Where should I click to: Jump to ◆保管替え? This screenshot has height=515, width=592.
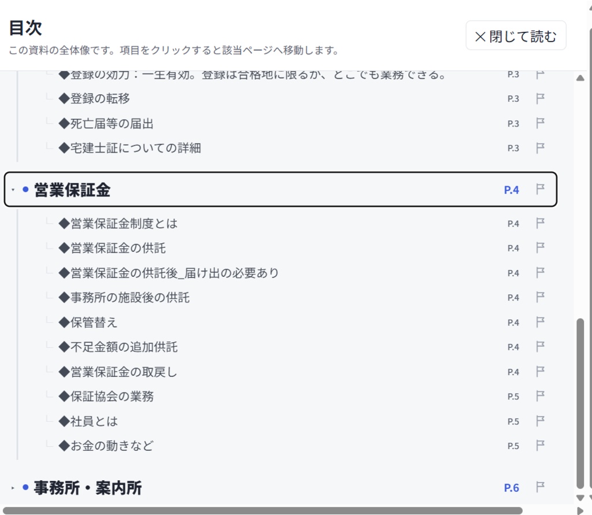tap(88, 323)
